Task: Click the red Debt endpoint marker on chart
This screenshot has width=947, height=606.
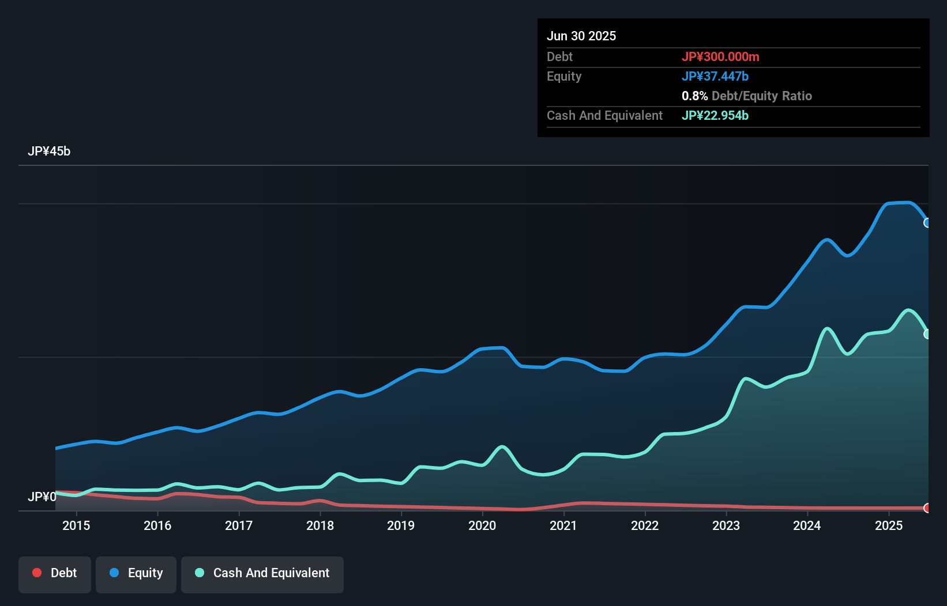Action: tap(927, 509)
